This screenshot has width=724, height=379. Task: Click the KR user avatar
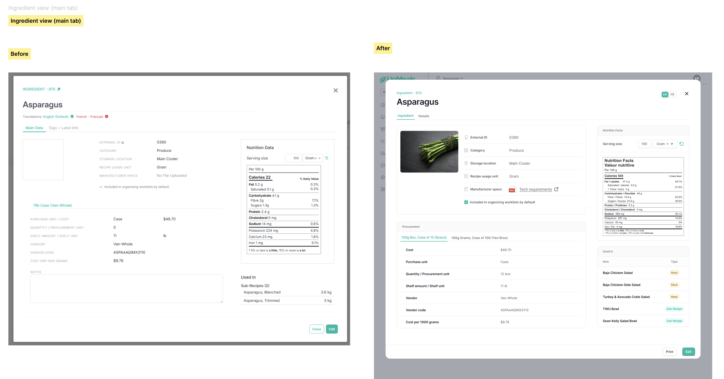[x=697, y=78]
